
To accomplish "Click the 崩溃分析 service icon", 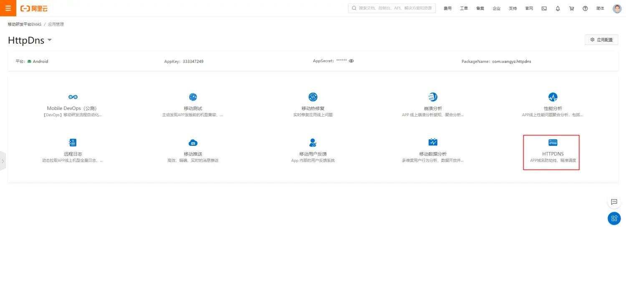I will tap(433, 97).
